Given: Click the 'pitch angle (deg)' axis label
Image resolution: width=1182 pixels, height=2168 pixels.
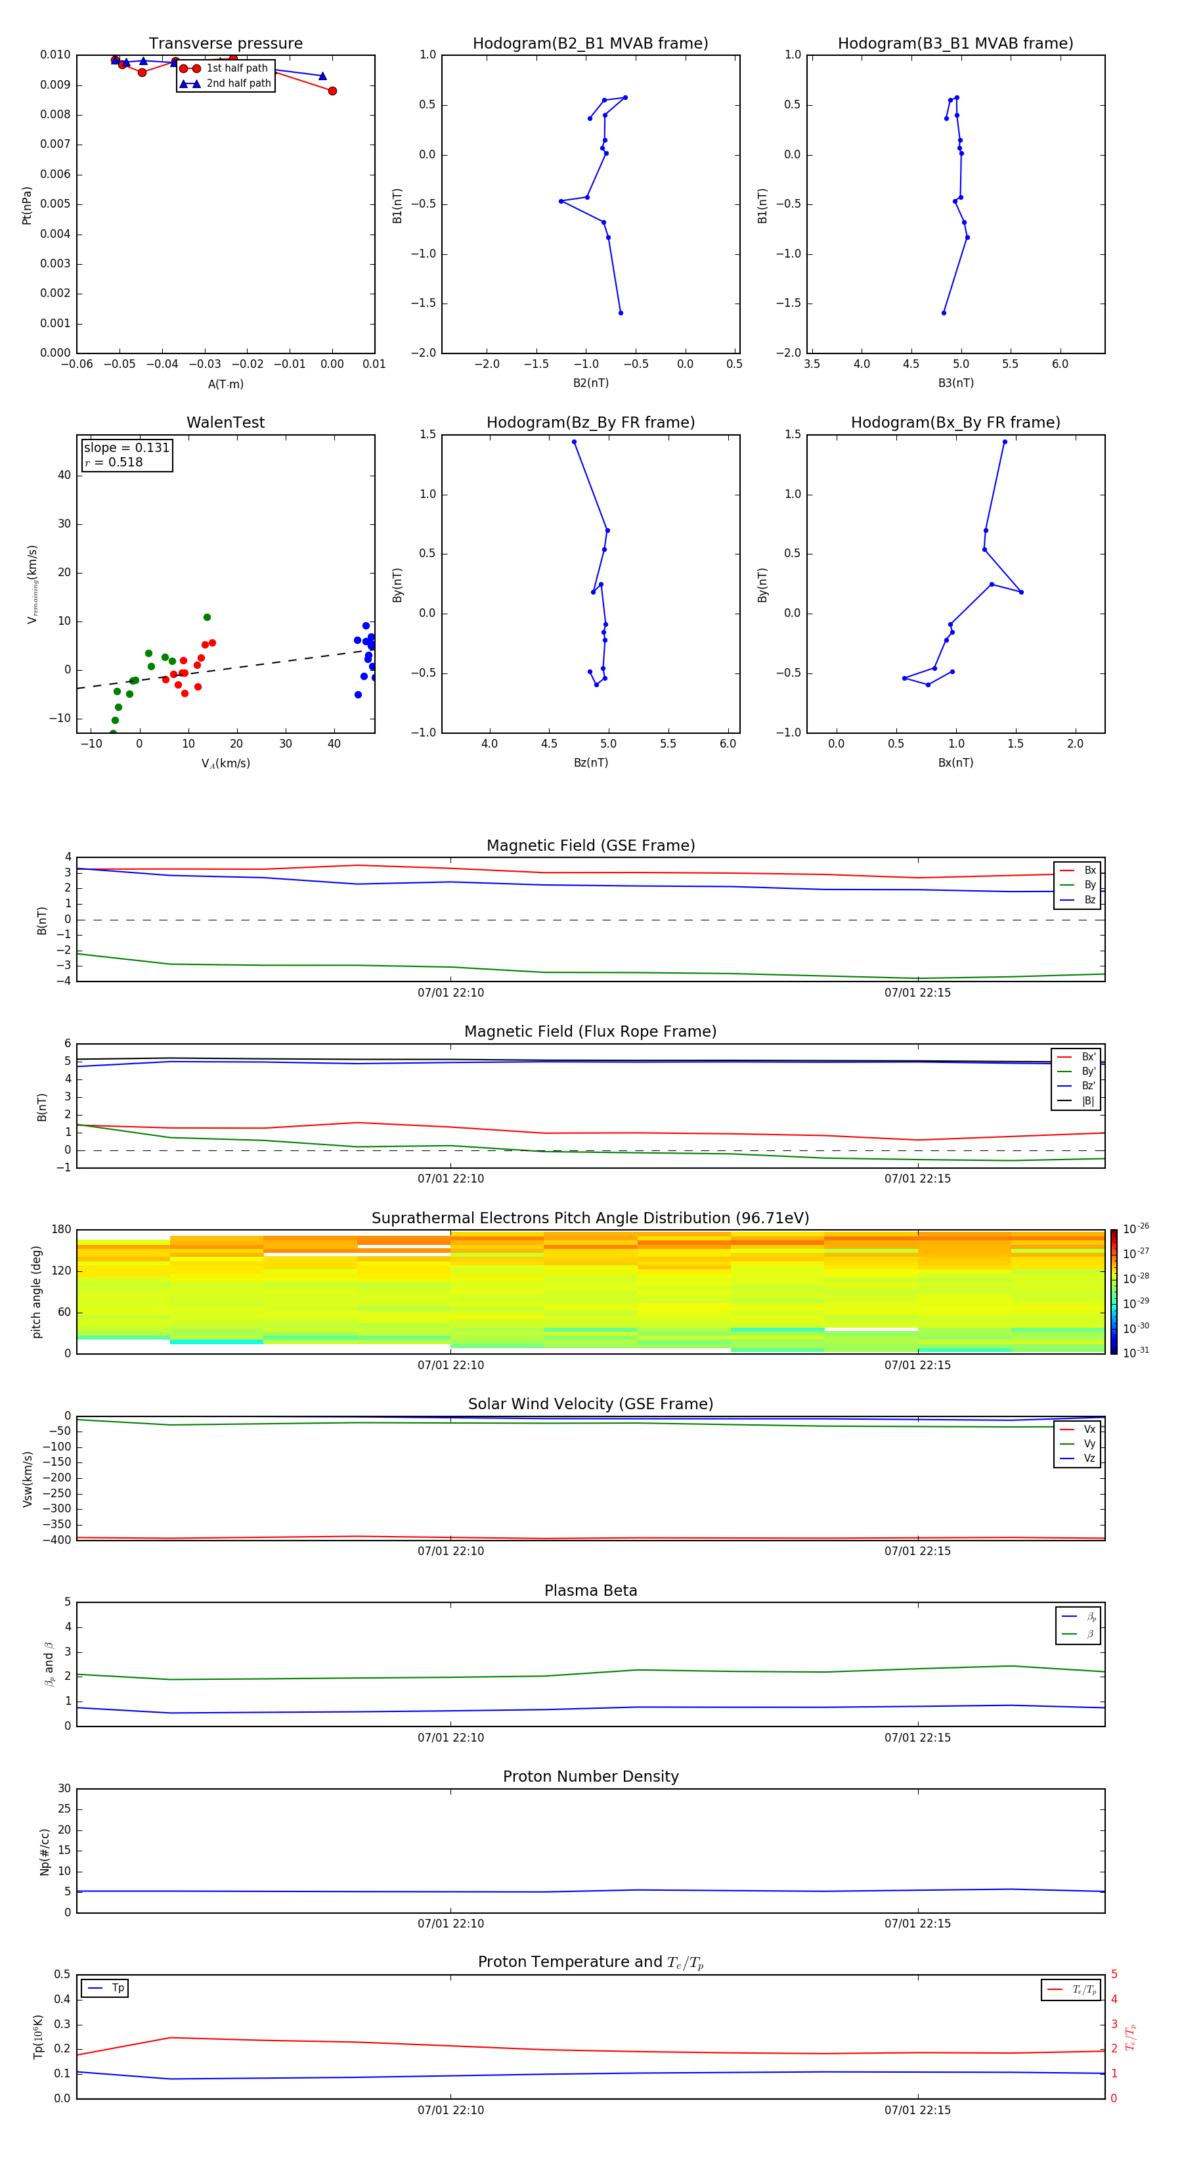Looking at the screenshot, I should (x=36, y=1292).
